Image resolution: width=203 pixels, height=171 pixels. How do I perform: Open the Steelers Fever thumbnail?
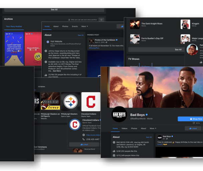(50, 102)
